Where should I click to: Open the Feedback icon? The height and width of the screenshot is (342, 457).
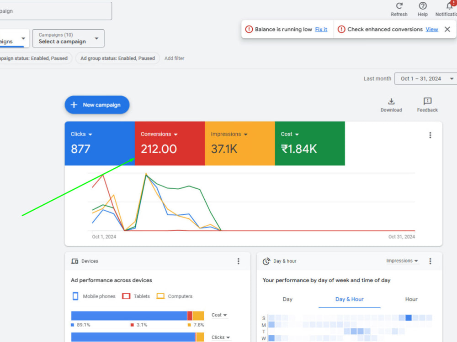click(x=427, y=101)
